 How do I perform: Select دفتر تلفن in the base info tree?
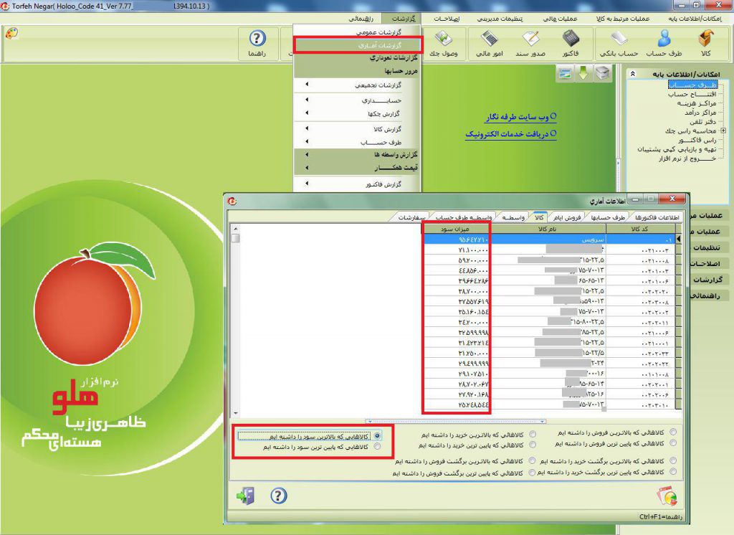[x=702, y=122]
